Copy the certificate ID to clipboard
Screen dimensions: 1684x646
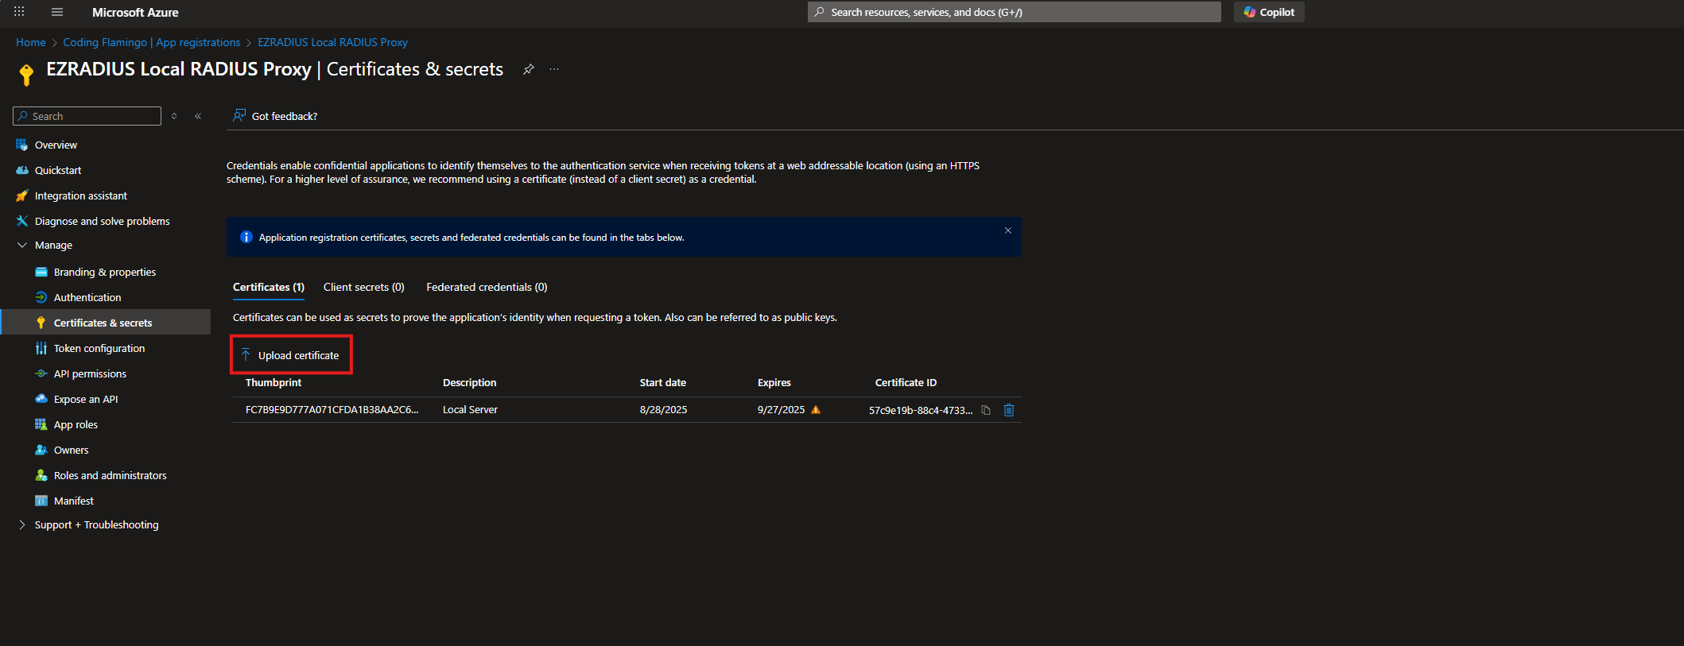click(x=986, y=410)
